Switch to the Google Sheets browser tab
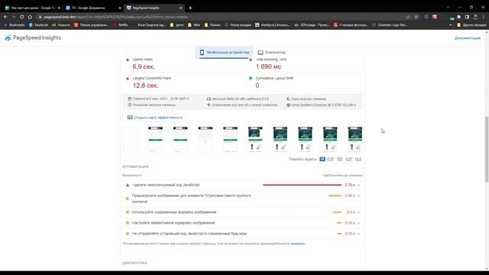 (32, 8)
